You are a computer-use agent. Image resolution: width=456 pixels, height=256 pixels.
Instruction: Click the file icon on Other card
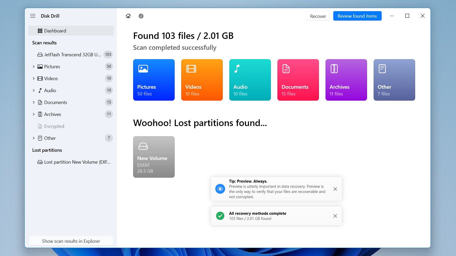click(x=382, y=69)
